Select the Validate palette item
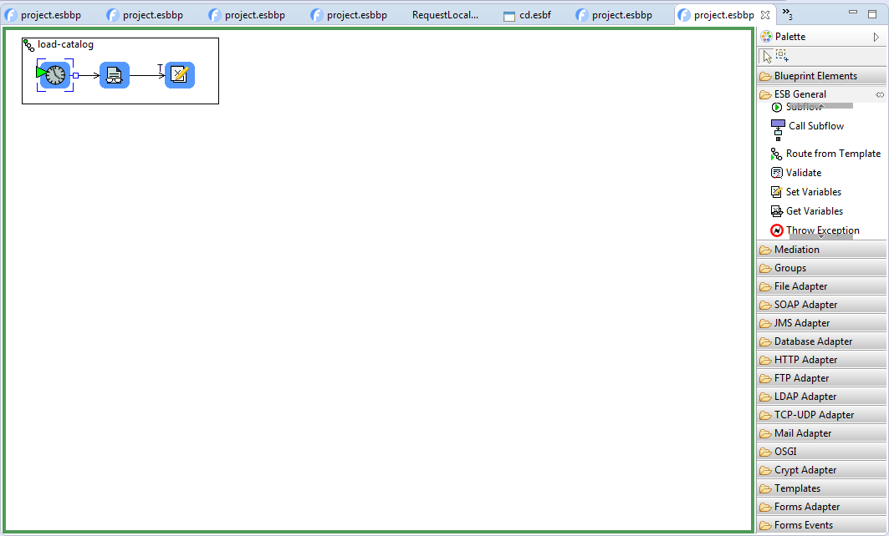 803,173
